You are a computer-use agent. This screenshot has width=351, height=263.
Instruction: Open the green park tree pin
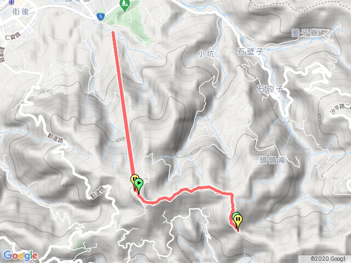(124, 5)
